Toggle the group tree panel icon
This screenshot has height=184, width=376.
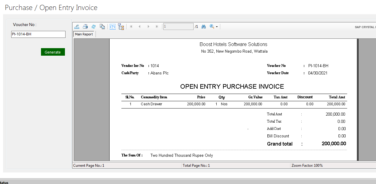pos(121,27)
